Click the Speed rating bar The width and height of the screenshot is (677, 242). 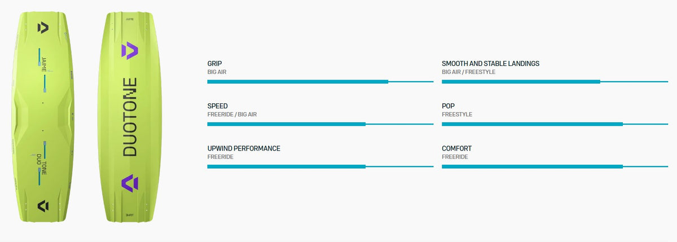tap(320, 124)
